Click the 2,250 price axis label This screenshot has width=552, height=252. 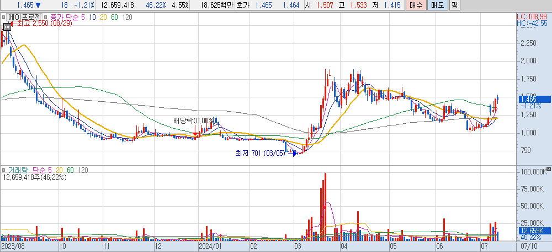528,43
